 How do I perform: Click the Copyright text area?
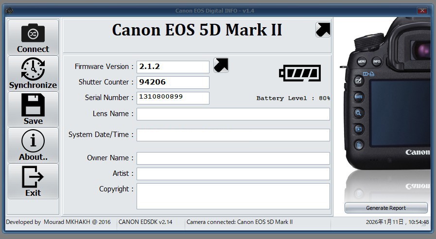pos(233,196)
